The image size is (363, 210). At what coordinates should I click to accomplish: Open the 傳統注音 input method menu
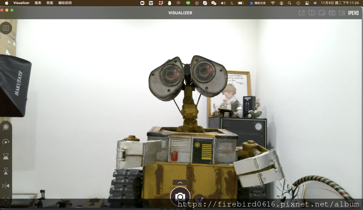tap(257, 3)
